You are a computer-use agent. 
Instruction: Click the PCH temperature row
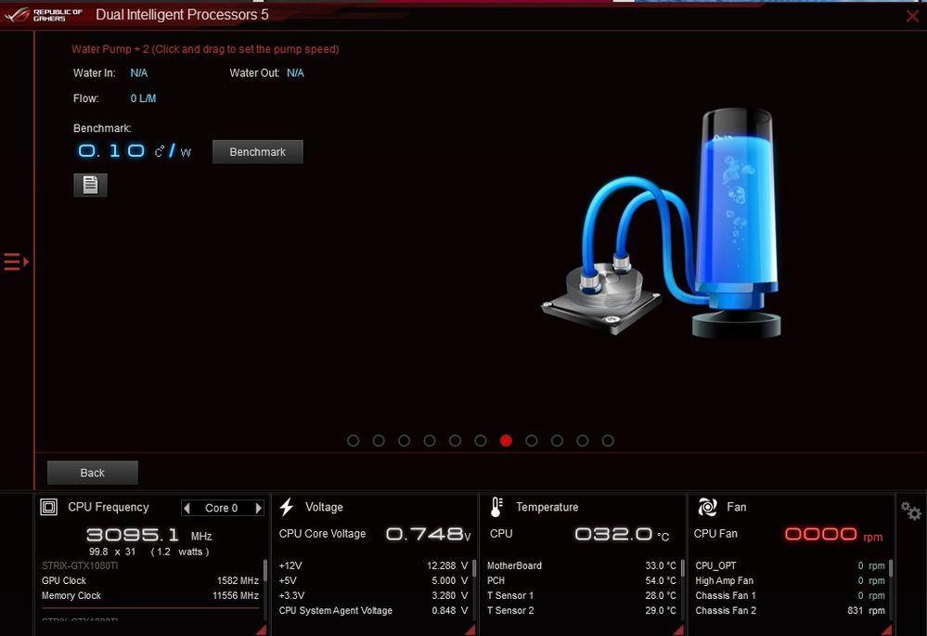[581, 581]
